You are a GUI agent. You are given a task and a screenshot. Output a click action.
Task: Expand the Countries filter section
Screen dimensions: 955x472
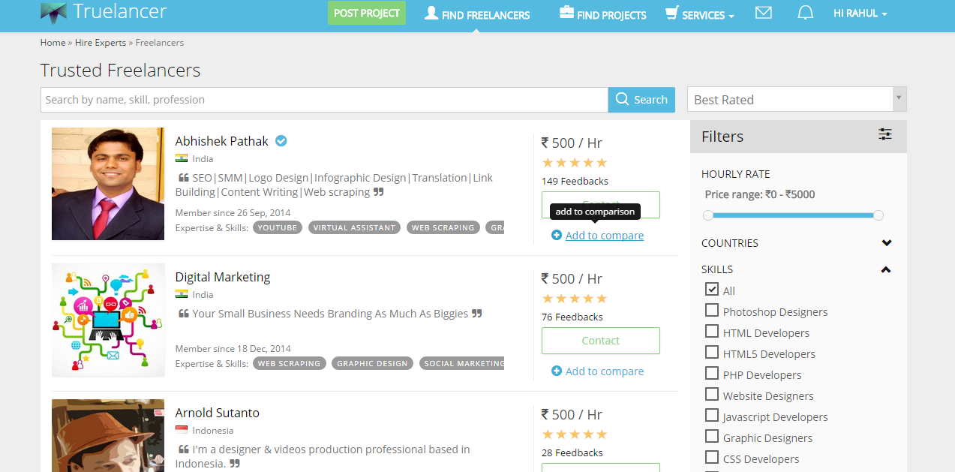886,243
